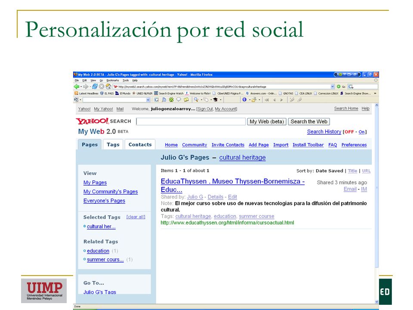413x310 pixels.
Task: Select the education related tag
Action: 98,251
